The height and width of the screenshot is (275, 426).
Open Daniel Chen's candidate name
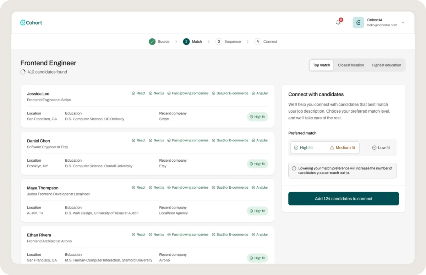38,141
